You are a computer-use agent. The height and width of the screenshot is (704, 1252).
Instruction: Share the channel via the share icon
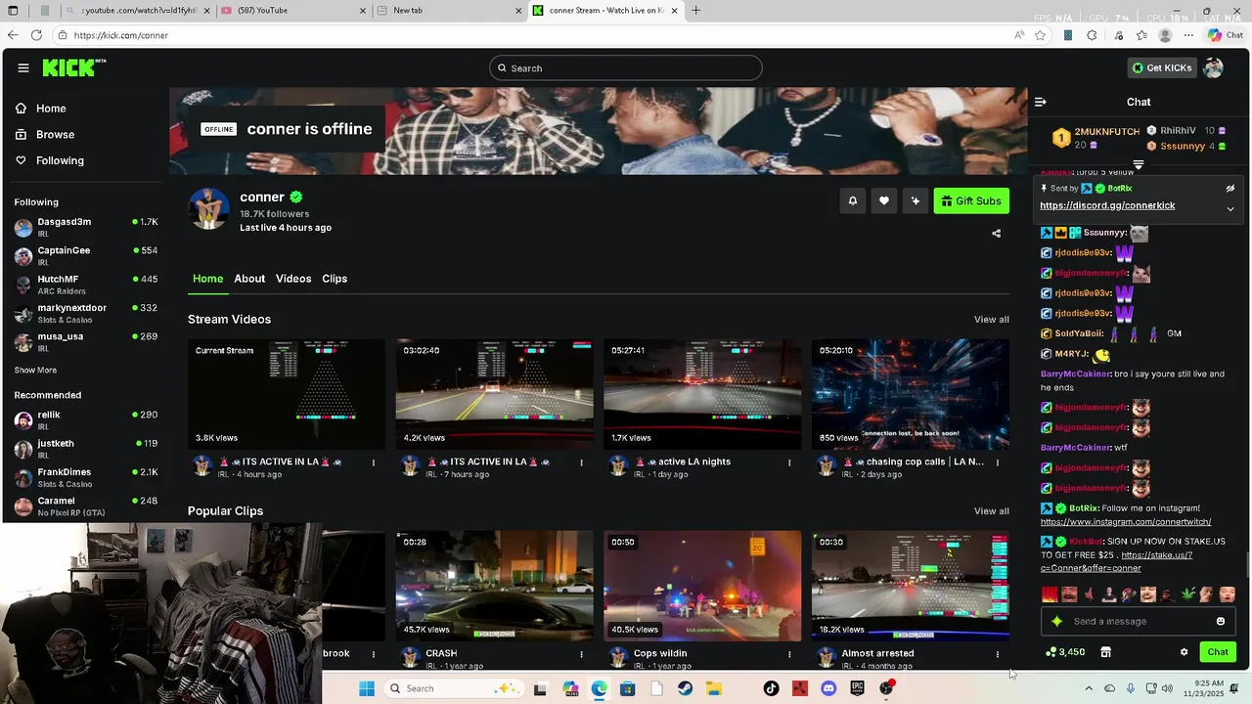997,234
